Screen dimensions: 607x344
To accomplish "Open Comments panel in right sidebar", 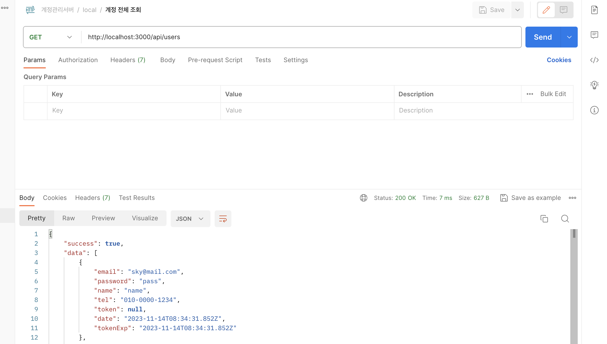I will [594, 35].
